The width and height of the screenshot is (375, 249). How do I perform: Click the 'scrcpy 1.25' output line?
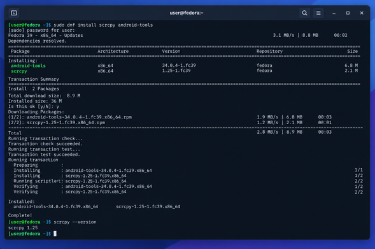tap(23, 228)
